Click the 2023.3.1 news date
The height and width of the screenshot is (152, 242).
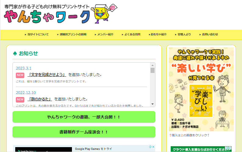[23, 68]
